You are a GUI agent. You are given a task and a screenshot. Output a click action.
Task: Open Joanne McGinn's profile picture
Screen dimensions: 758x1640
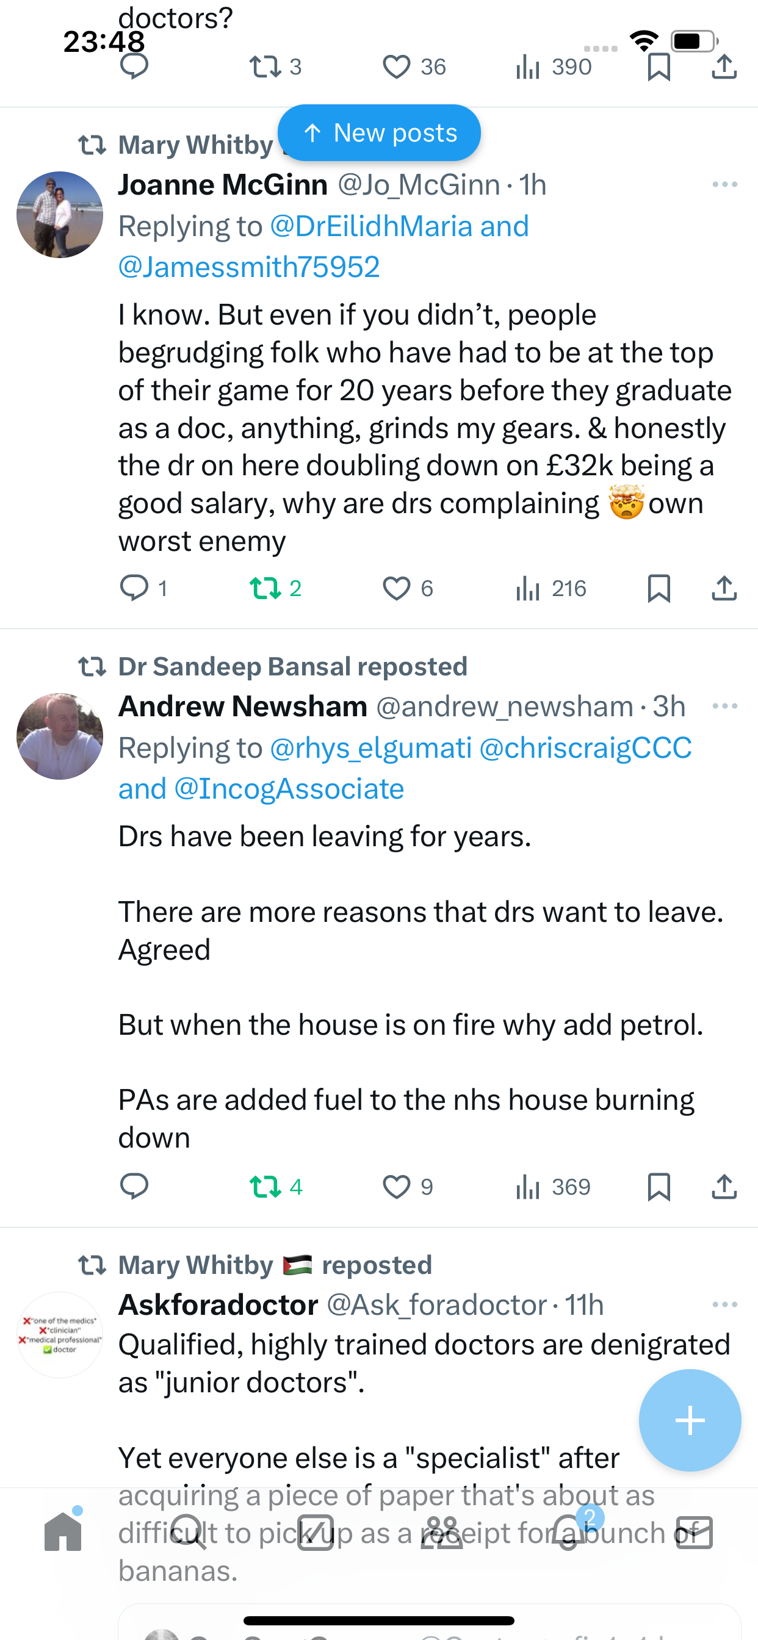click(60, 215)
